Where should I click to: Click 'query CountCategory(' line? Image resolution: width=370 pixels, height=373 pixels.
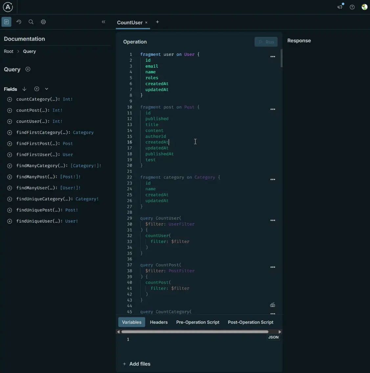click(166, 312)
